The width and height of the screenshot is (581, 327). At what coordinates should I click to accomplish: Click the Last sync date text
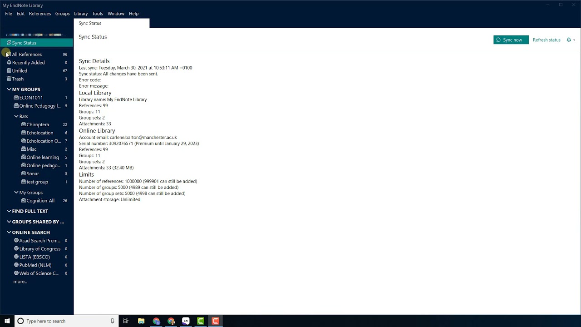(136, 68)
